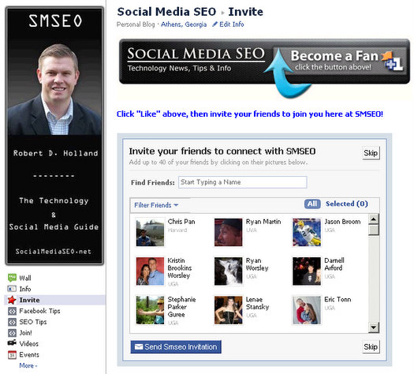Click the Videos camera icon

pyautogui.click(x=12, y=342)
